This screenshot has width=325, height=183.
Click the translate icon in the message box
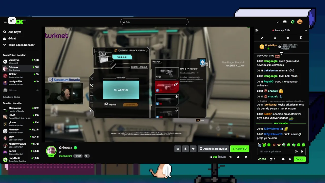point(296,151)
